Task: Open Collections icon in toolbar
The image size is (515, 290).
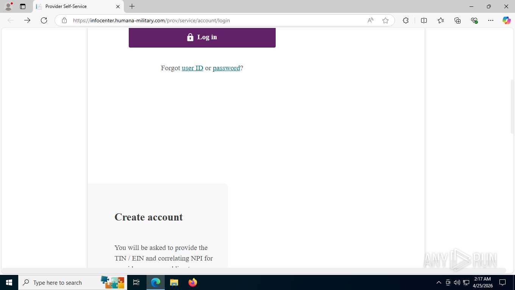Action: pyautogui.click(x=457, y=20)
